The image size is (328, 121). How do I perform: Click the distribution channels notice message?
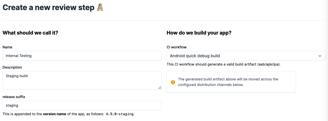228,82
